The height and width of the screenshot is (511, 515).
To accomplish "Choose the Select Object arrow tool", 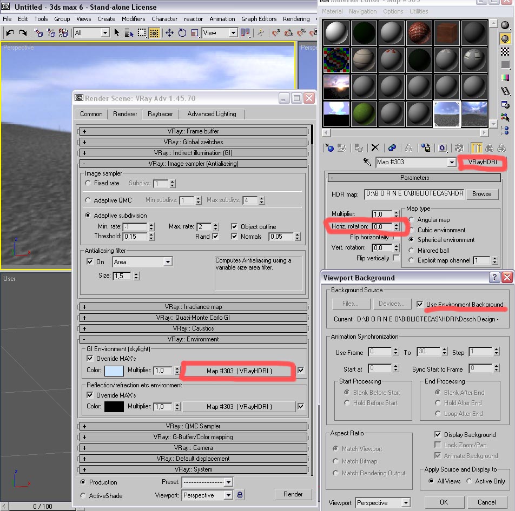I will point(117,33).
